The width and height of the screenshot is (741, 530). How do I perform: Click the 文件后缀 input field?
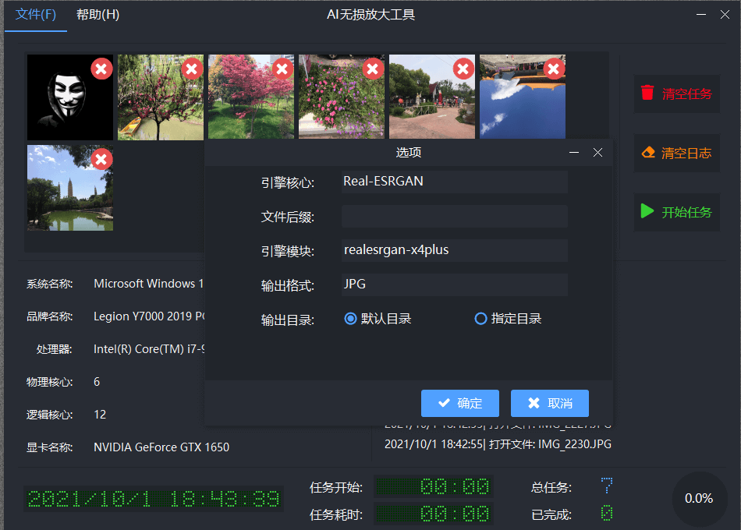point(455,216)
